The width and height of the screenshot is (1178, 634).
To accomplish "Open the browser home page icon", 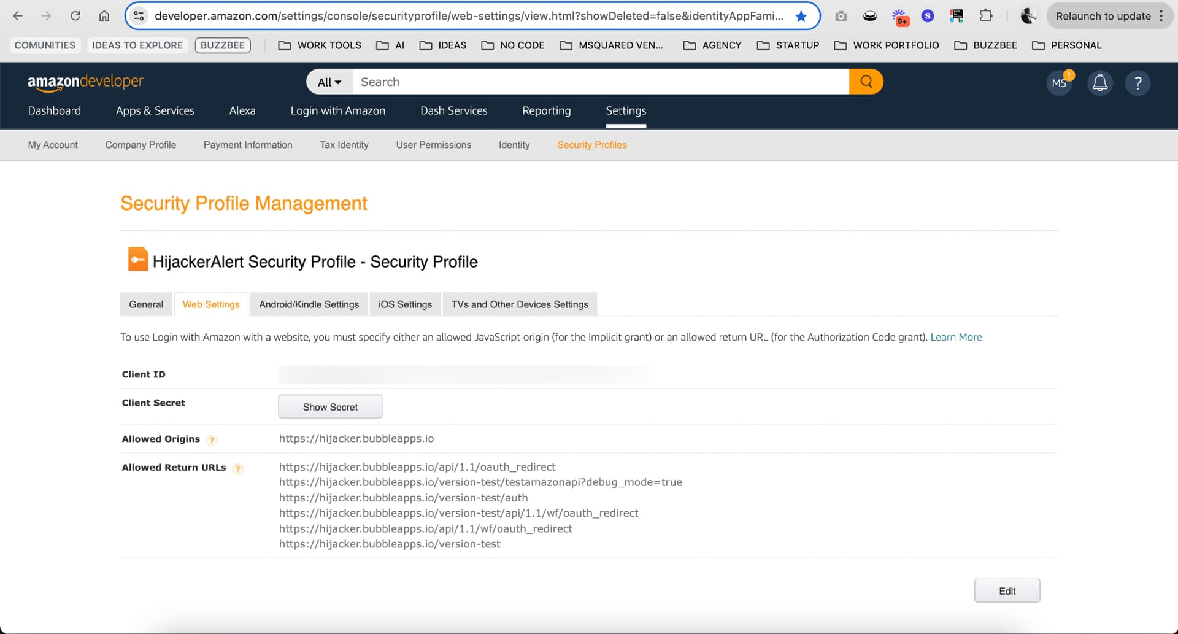I will [104, 16].
